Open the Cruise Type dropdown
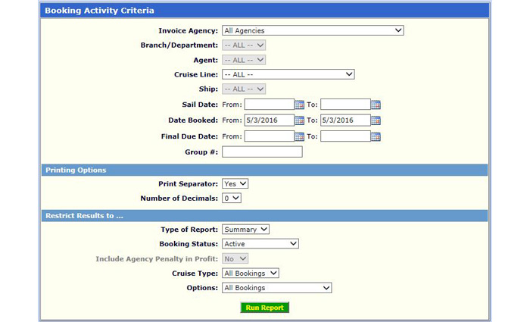Viewport: 530px width, 322px height. tap(250, 274)
